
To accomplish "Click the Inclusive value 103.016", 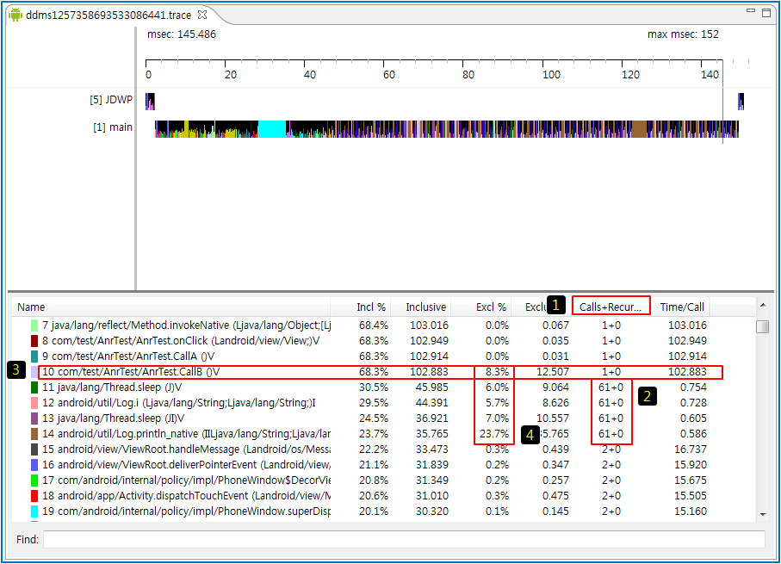I will (429, 325).
